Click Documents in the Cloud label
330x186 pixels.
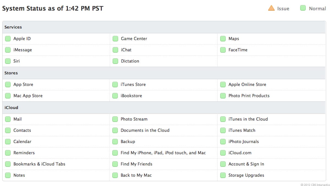click(x=145, y=130)
